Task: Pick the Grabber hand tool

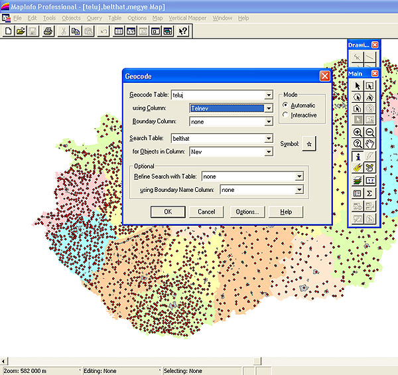Action: point(370,144)
